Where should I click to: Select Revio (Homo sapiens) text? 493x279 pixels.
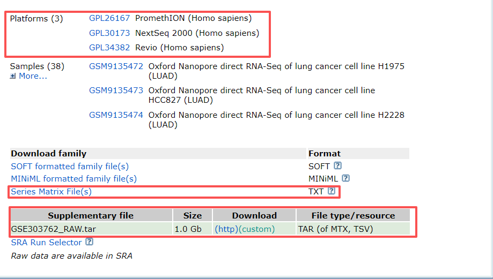click(x=180, y=47)
